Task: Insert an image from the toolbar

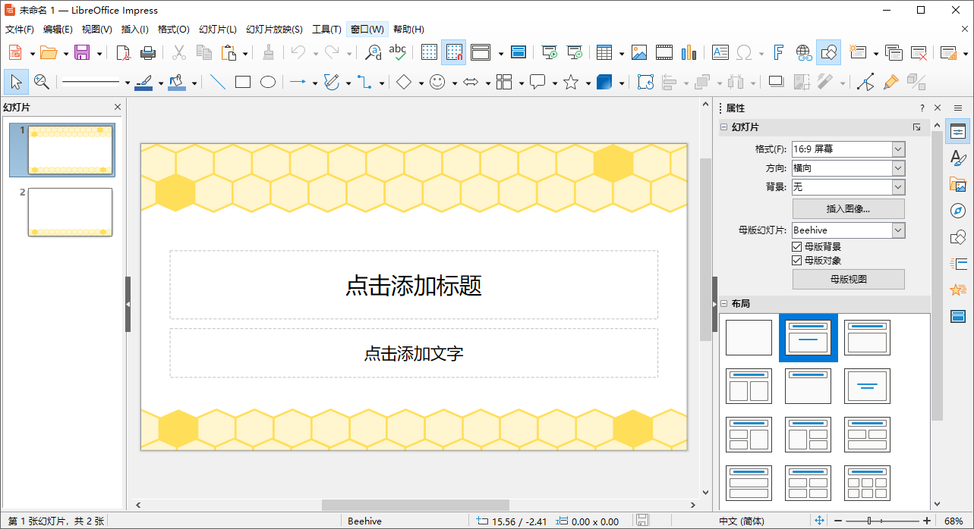Action: pos(638,52)
